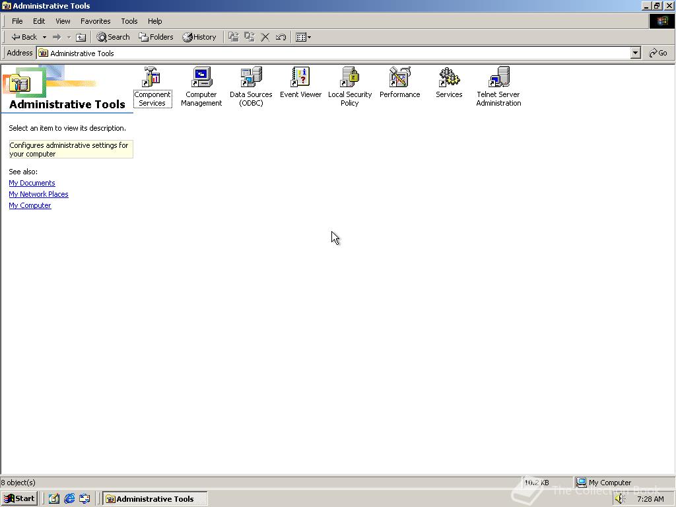Click Show Desktop in Quick Launch
Image resolution: width=676 pixels, height=507 pixels.
click(x=53, y=499)
